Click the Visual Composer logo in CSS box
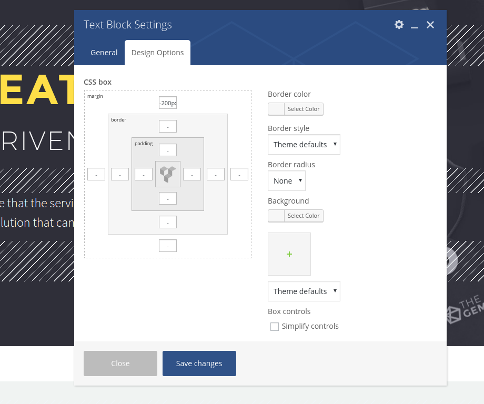This screenshot has height=404, width=484. (168, 174)
